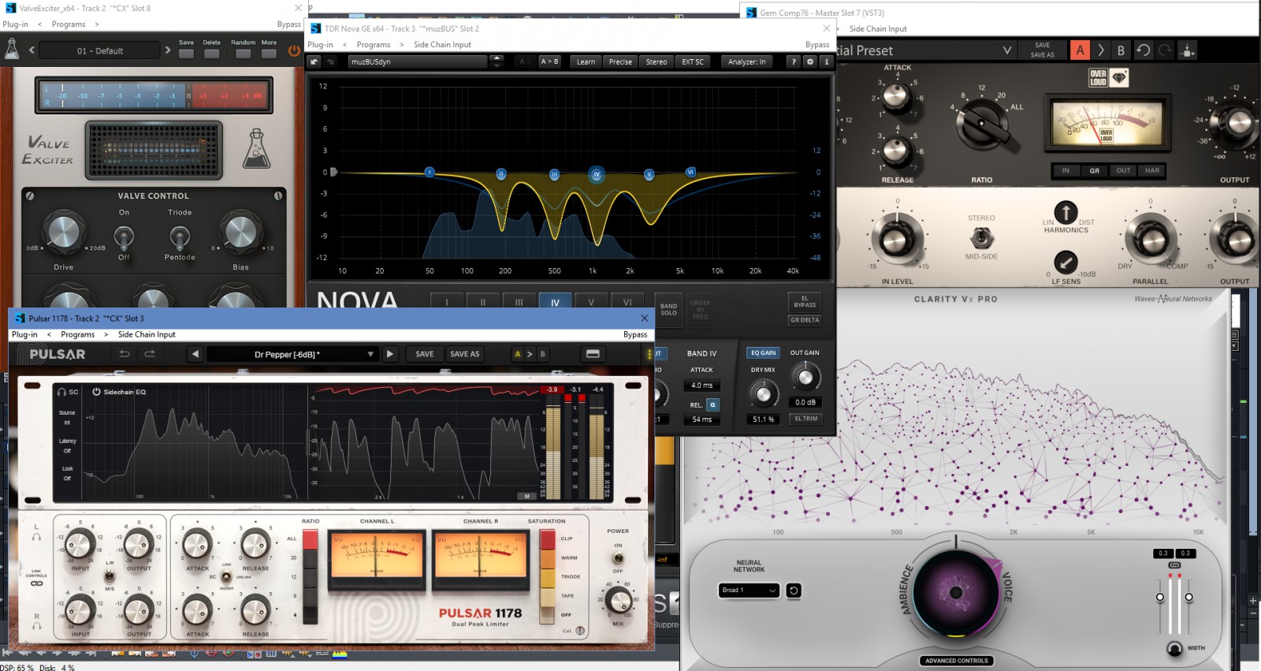Click Ratio ALL red button in Pulsar
The image size is (1261, 671).
coord(310,539)
